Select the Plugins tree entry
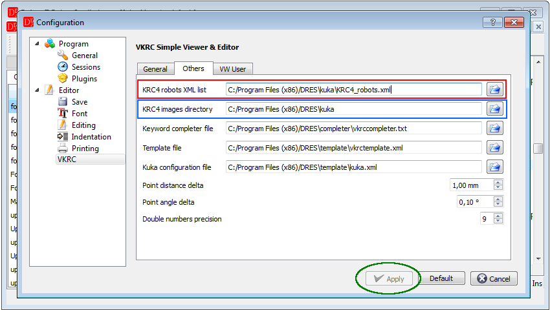 click(84, 78)
